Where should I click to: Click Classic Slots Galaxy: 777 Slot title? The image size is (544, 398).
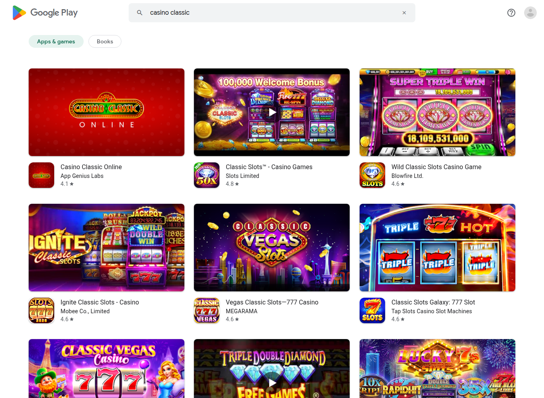433,302
